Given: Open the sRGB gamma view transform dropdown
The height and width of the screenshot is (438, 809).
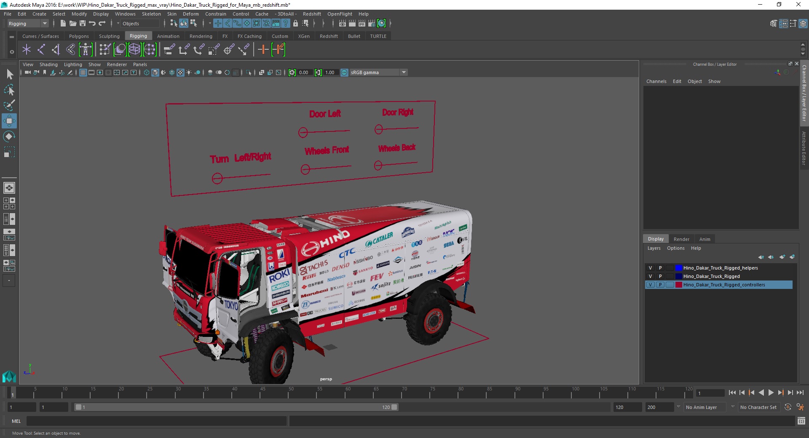Looking at the screenshot, I should [x=378, y=72].
